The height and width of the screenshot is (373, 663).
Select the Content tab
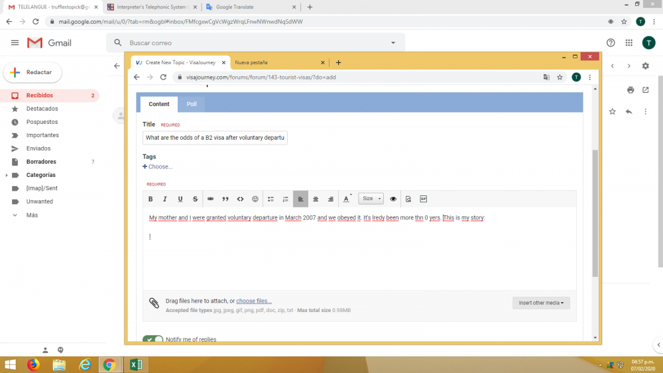click(x=159, y=104)
